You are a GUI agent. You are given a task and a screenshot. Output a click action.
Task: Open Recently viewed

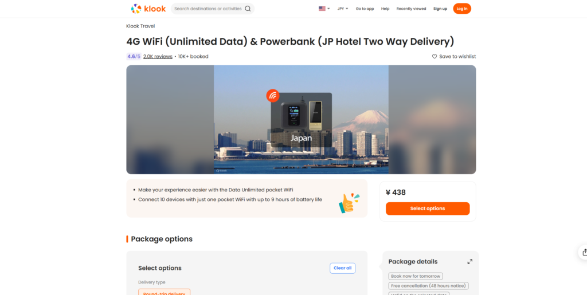pos(411,9)
